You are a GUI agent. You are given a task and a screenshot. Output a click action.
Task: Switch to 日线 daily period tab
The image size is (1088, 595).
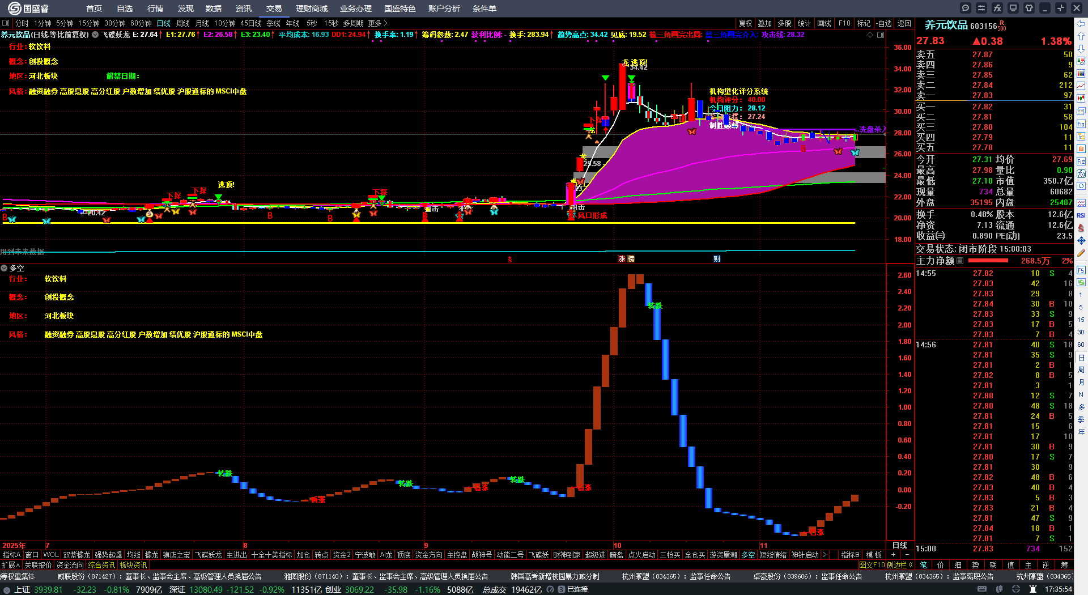164,23
